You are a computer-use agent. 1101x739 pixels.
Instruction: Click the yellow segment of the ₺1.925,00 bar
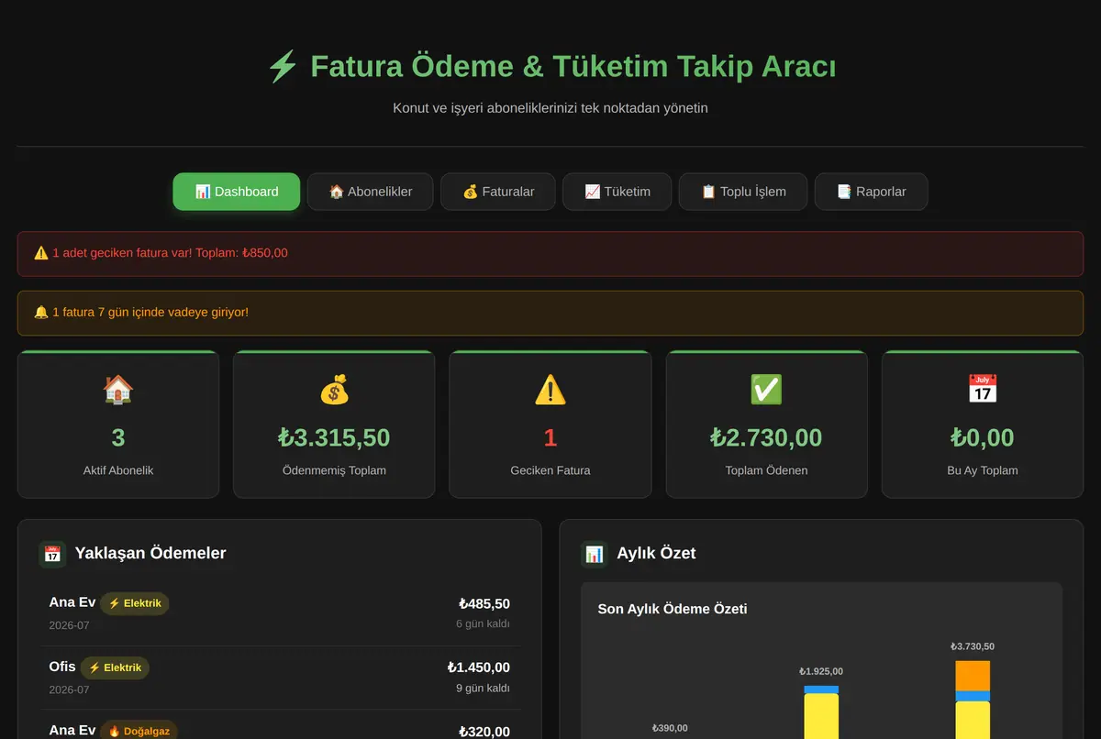pyautogui.click(x=821, y=716)
